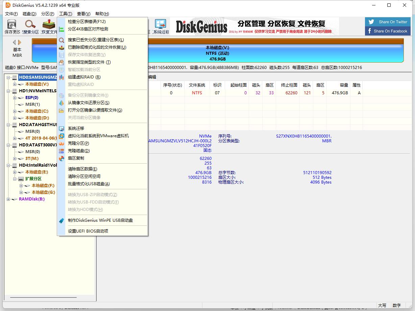Click the 已删除或格式化后的文件恢复 menu icon
Screen dimensions: 415x311
coord(62,47)
